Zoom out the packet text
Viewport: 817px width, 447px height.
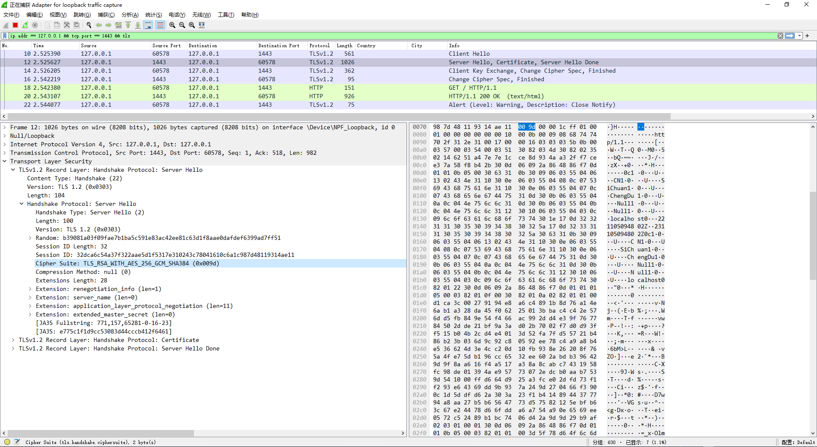pyautogui.click(x=182, y=25)
